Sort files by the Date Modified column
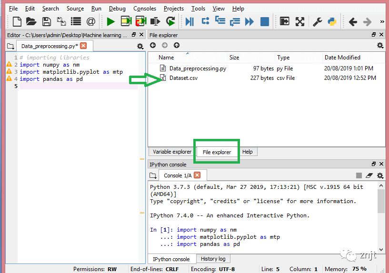The width and height of the screenshot is (389, 273). pos(342,58)
